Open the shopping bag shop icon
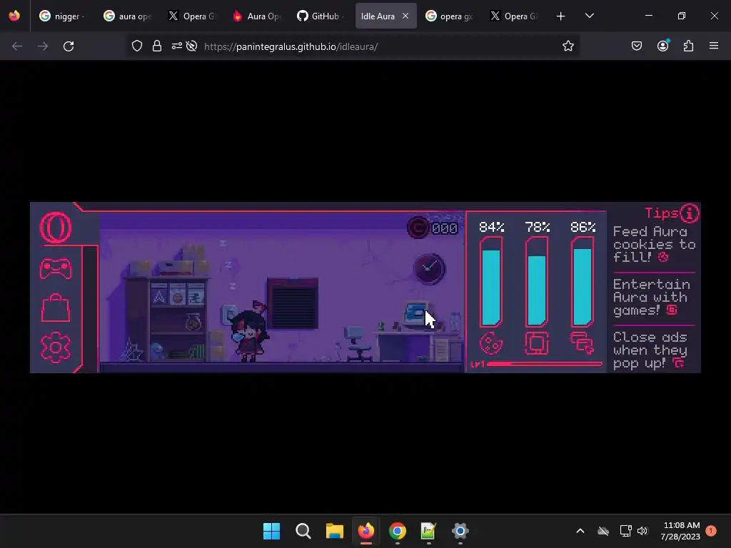 [56, 308]
